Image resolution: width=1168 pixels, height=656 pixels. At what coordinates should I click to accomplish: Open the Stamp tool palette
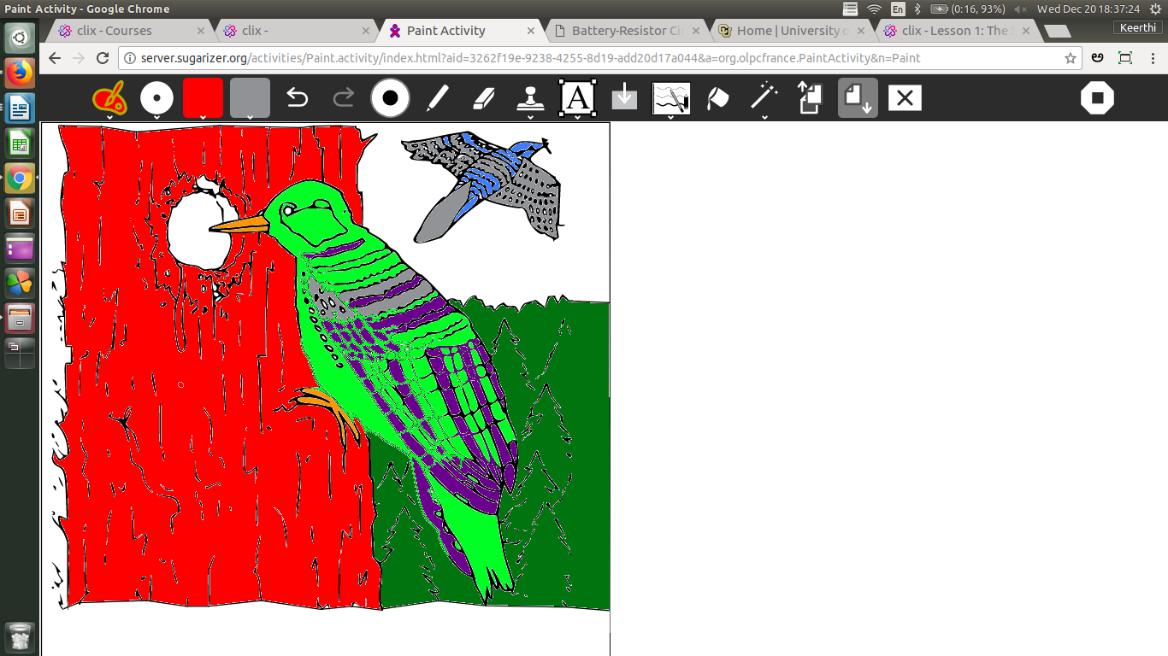coord(531,98)
